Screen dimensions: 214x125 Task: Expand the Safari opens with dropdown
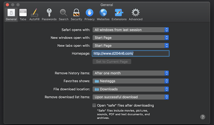pos(131,30)
